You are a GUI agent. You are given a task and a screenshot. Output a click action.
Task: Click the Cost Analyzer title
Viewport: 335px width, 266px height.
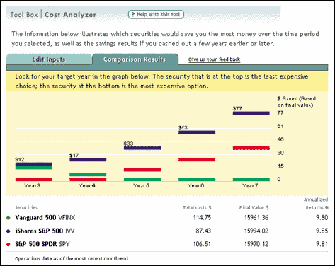point(70,15)
